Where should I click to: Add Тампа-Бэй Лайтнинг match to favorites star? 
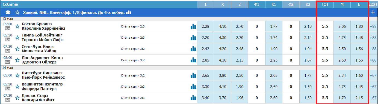pyautogui.click(x=18, y=38)
